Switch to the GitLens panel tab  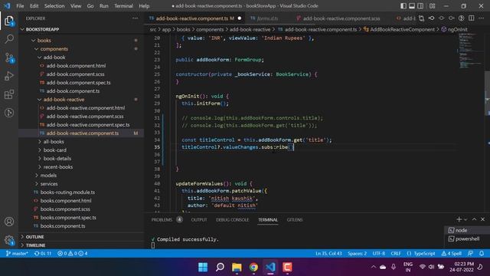pyautogui.click(x=295, y=220)
